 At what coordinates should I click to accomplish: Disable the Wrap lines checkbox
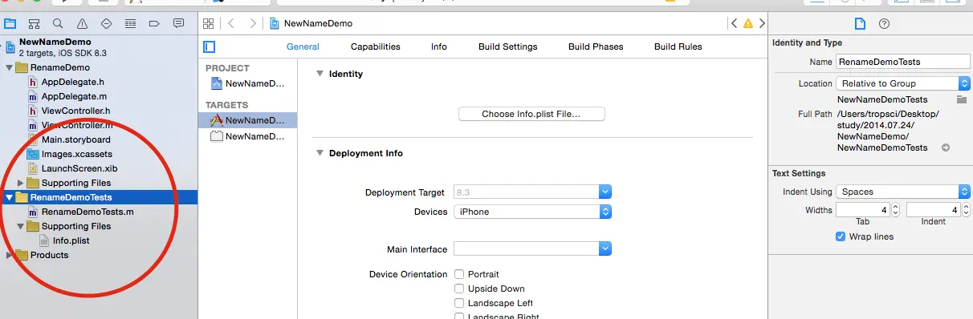point(841,236)
